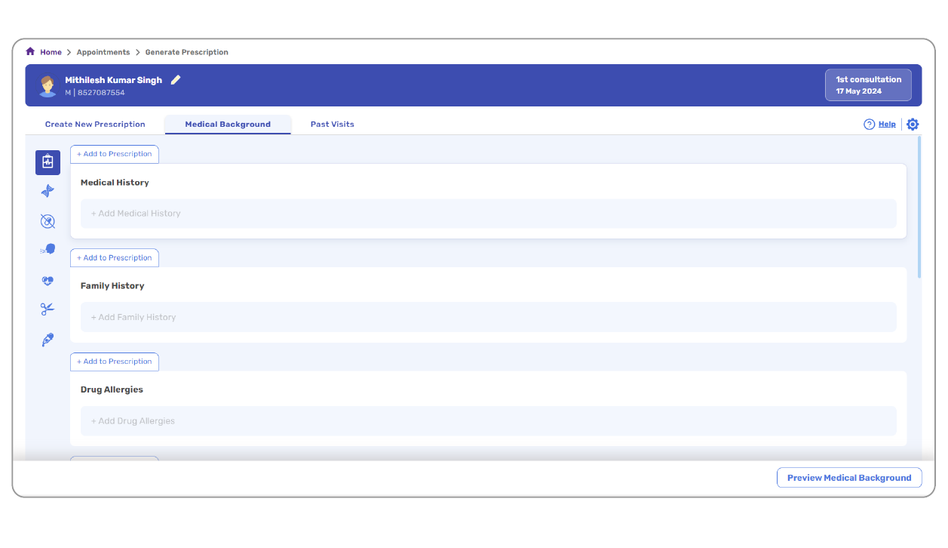Viewport: 948px width, 548px height.
Task: Open the Help link
Action: tap(887, 125)
